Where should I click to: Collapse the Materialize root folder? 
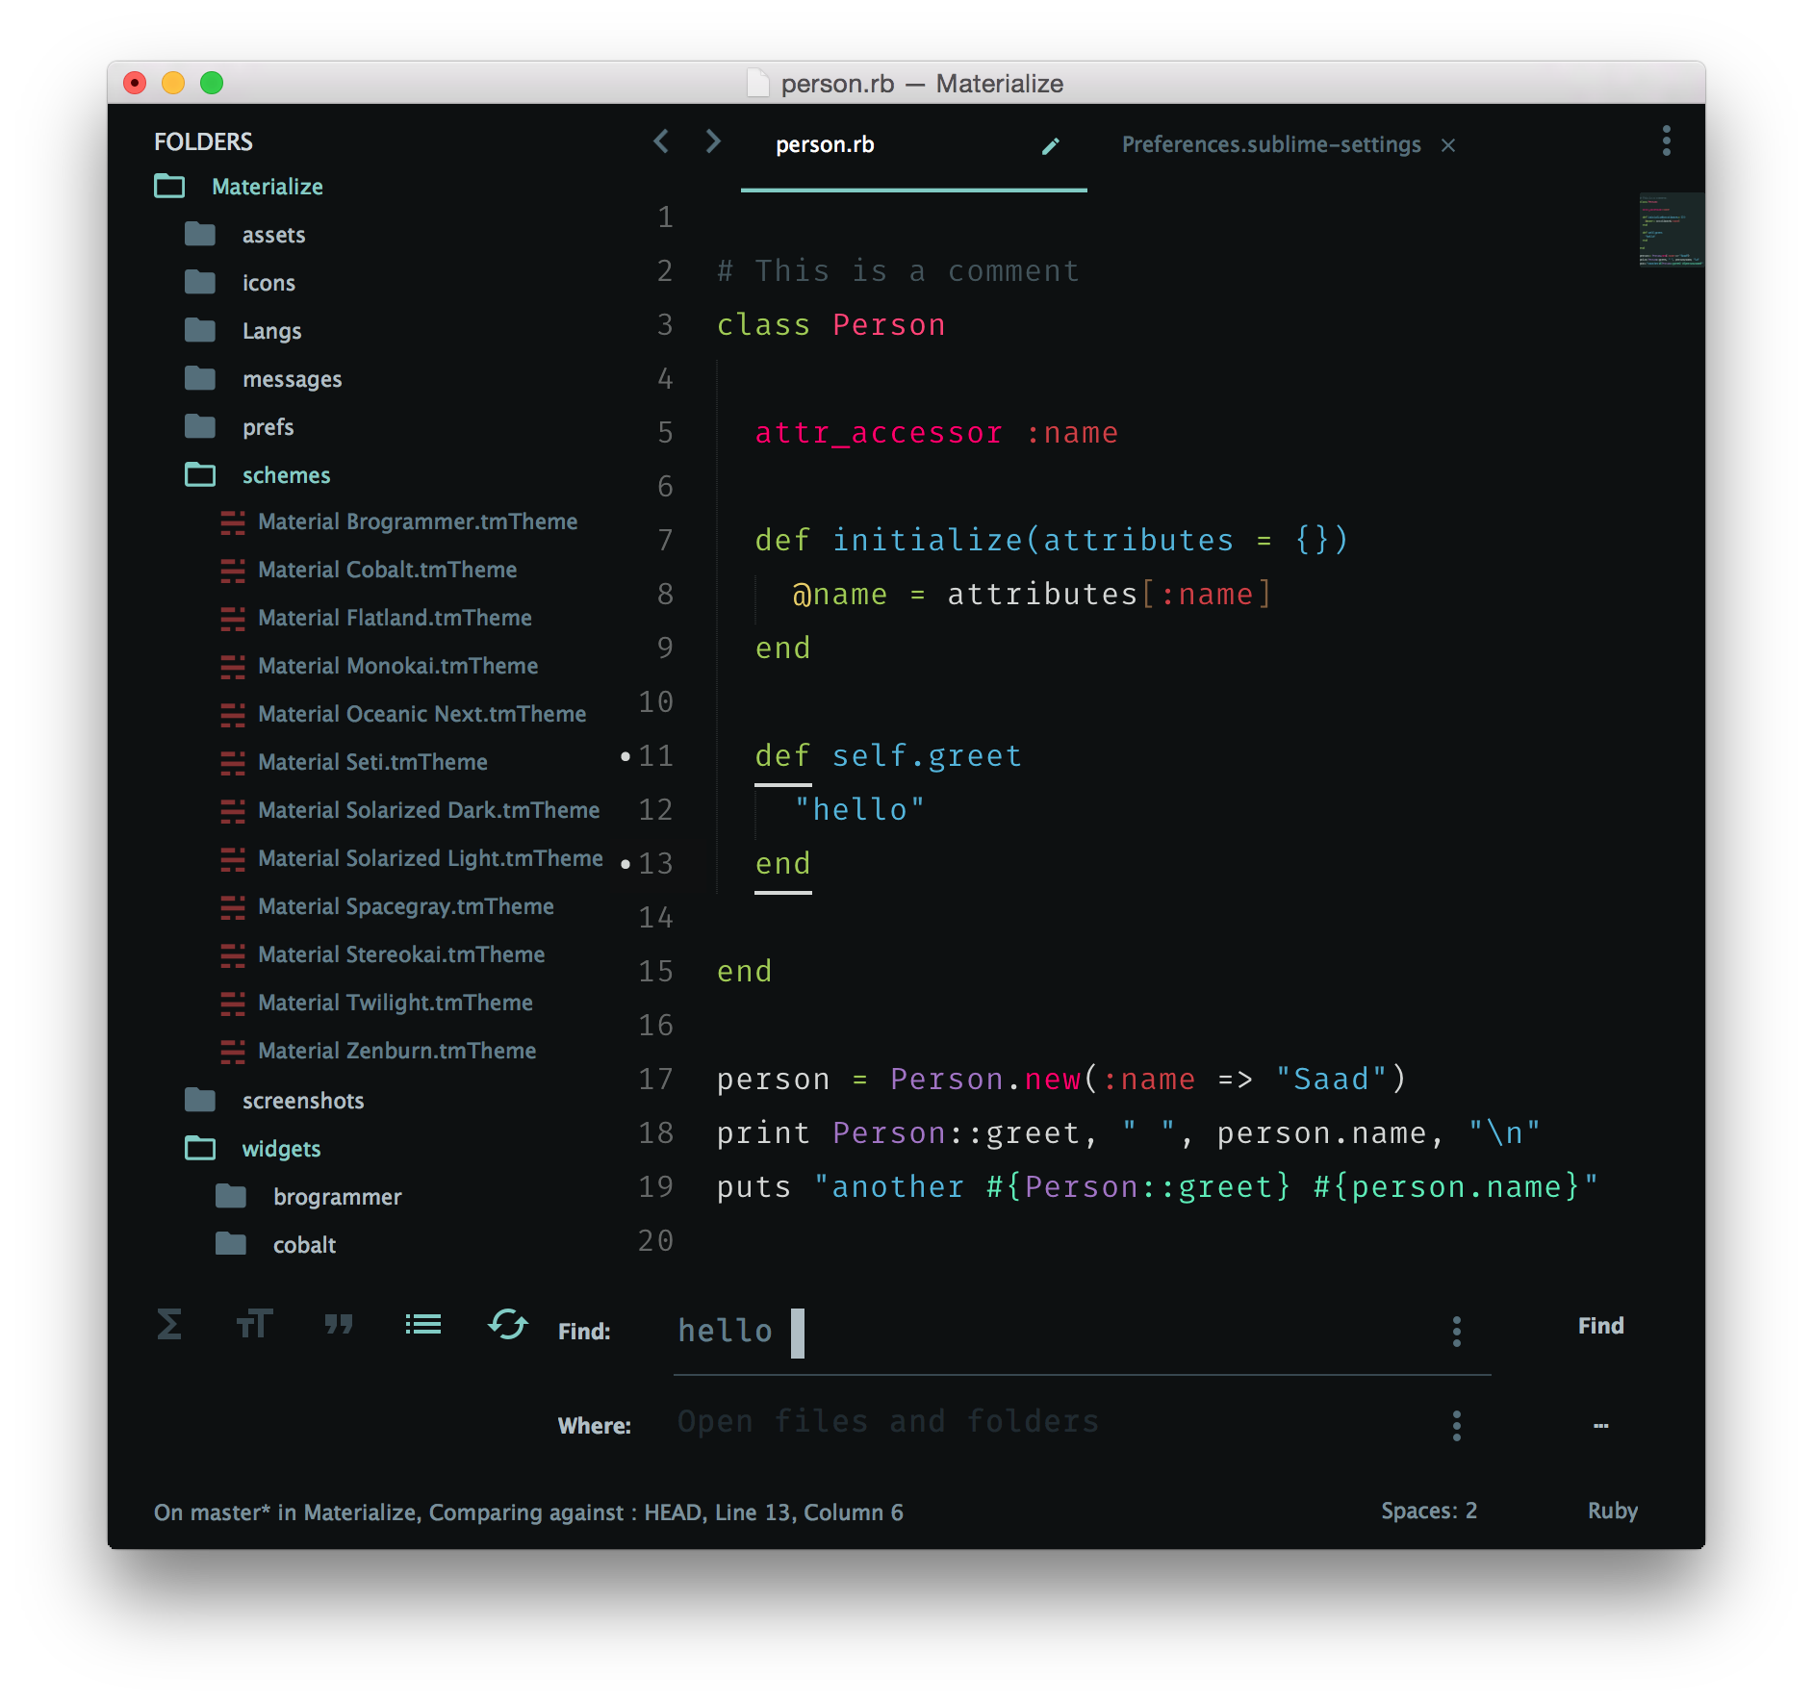click(x=239, y=187)
